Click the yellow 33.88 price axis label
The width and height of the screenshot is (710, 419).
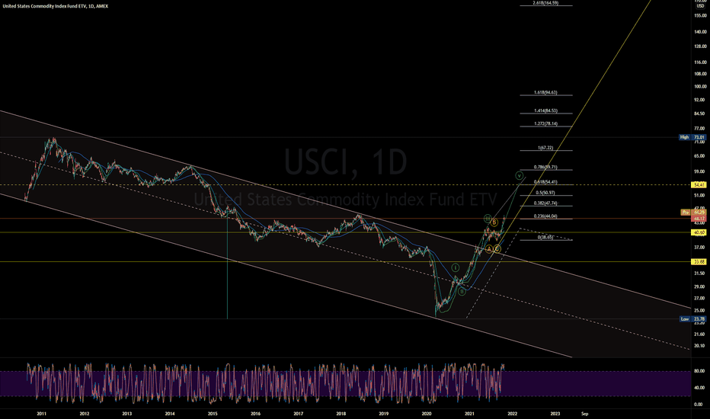(x=699, y=262)
